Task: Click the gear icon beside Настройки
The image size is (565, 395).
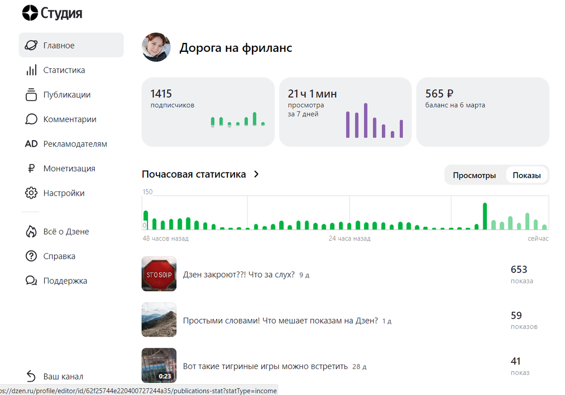Action: pos(31,193)
